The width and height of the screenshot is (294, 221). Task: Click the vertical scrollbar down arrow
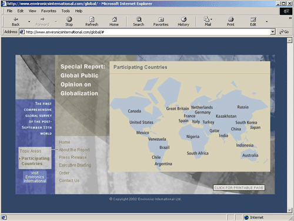click(x=289, y=210)
